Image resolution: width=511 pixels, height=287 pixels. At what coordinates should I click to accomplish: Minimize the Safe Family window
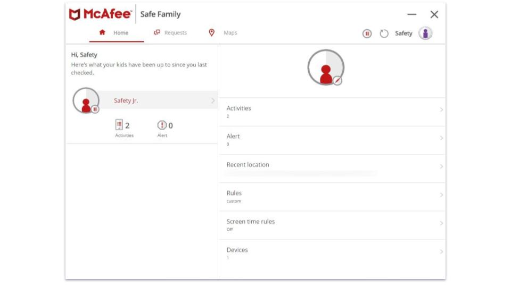click(x=412, y=14)
